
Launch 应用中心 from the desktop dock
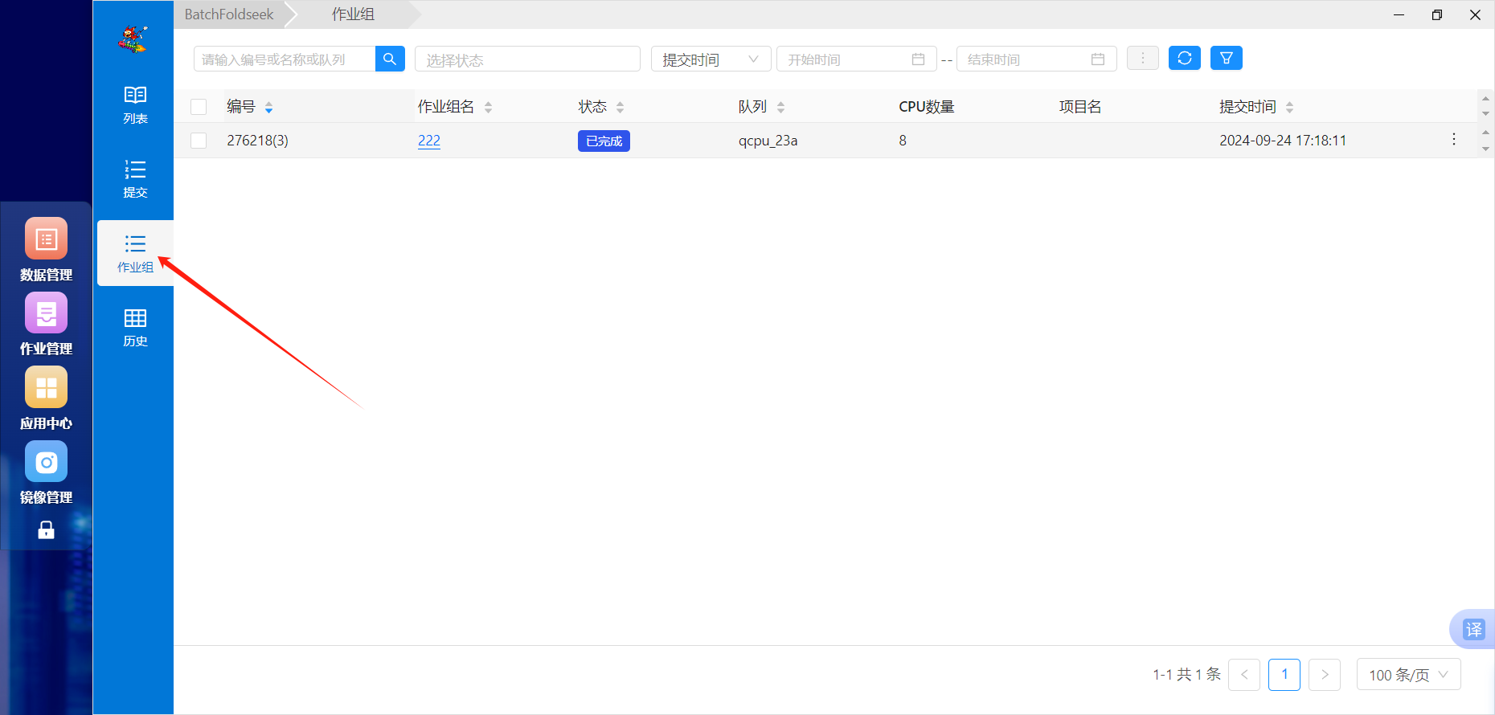coord(46,398)
